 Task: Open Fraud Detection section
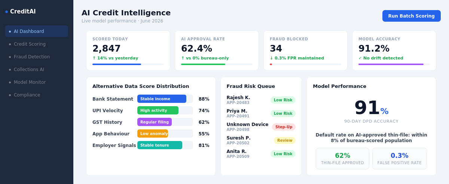[x=37, y=57]
